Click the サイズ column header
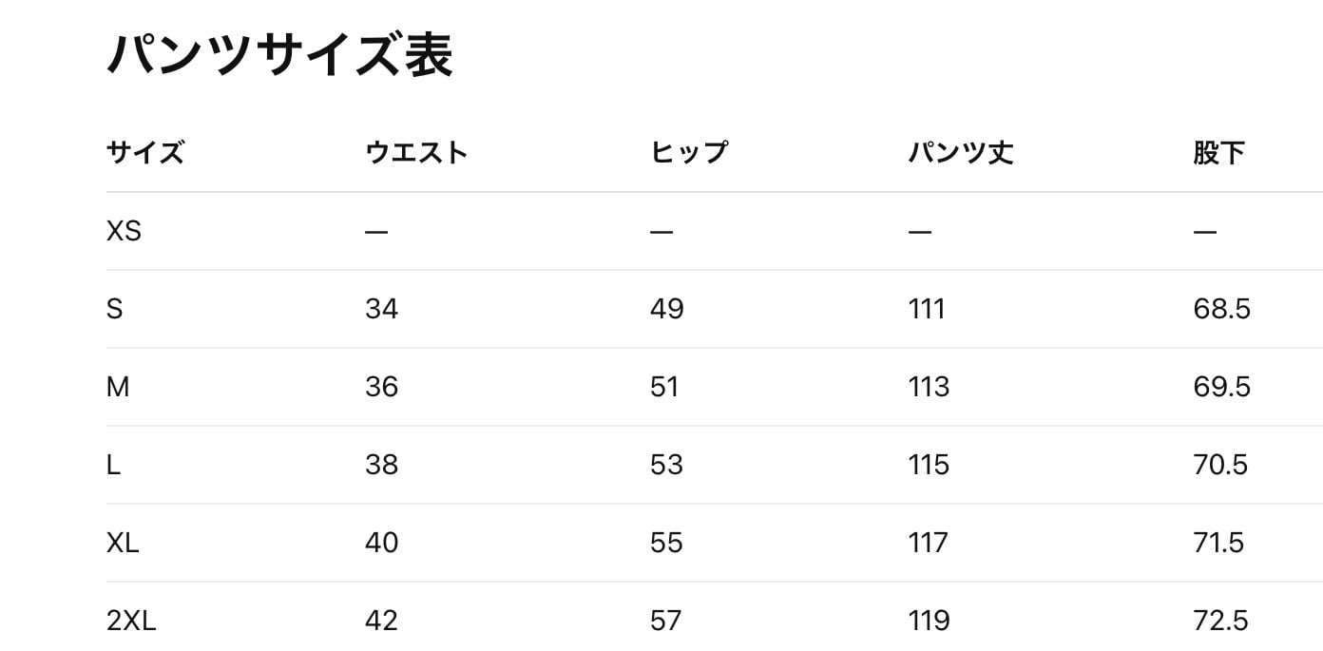 [144, 152]
